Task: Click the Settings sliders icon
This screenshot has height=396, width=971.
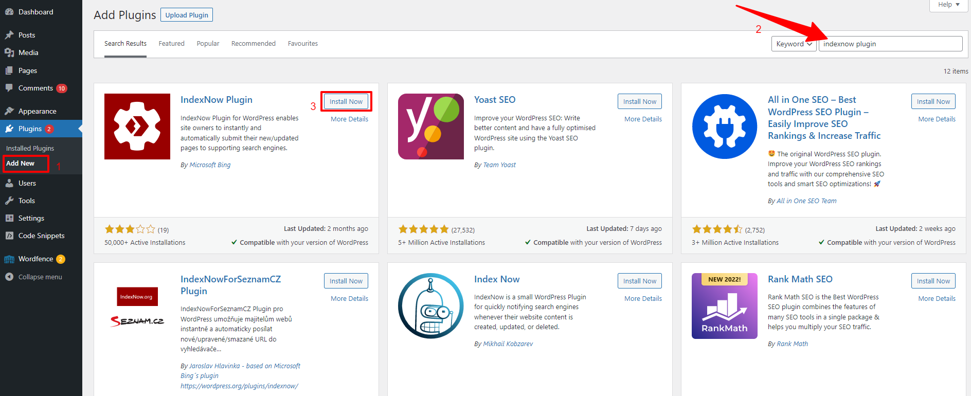Action: click(9, 218)
